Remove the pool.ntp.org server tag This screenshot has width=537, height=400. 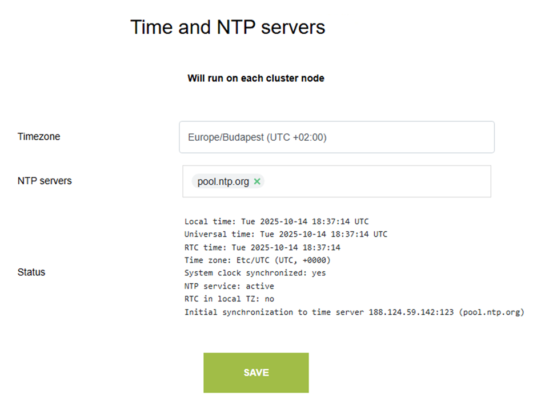point(257,181)
